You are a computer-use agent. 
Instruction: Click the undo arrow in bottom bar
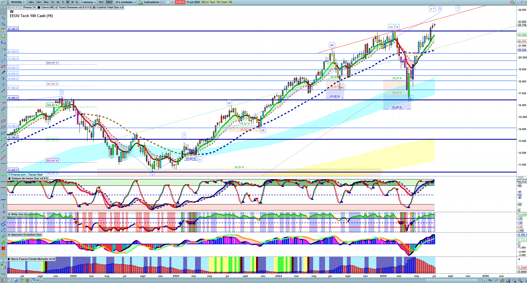point(490,281)
